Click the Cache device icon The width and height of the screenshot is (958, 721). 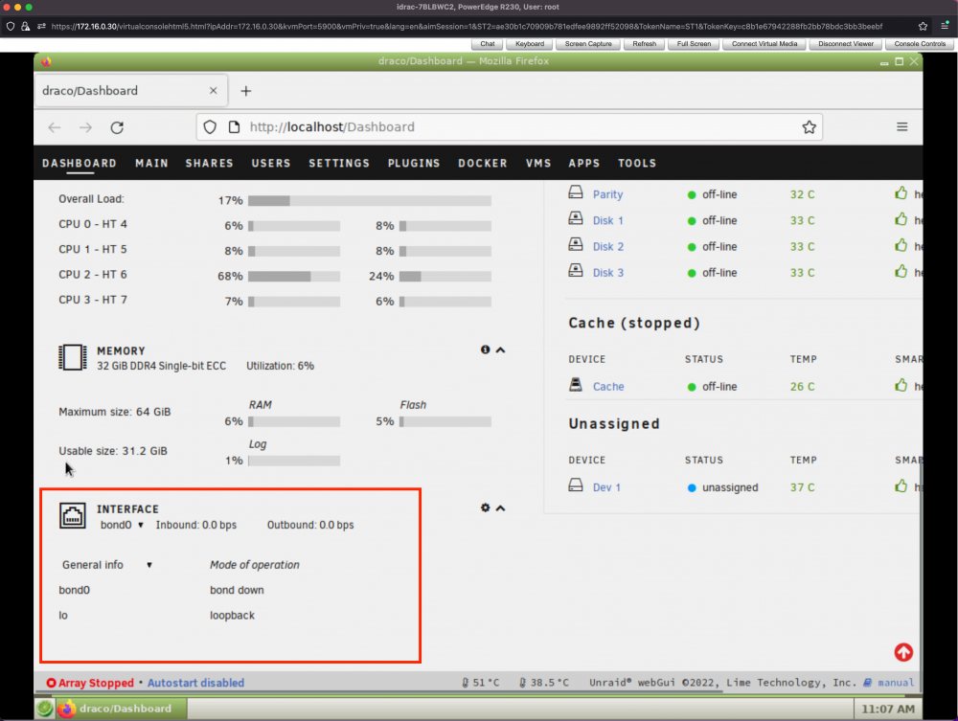tap(576, 385)
